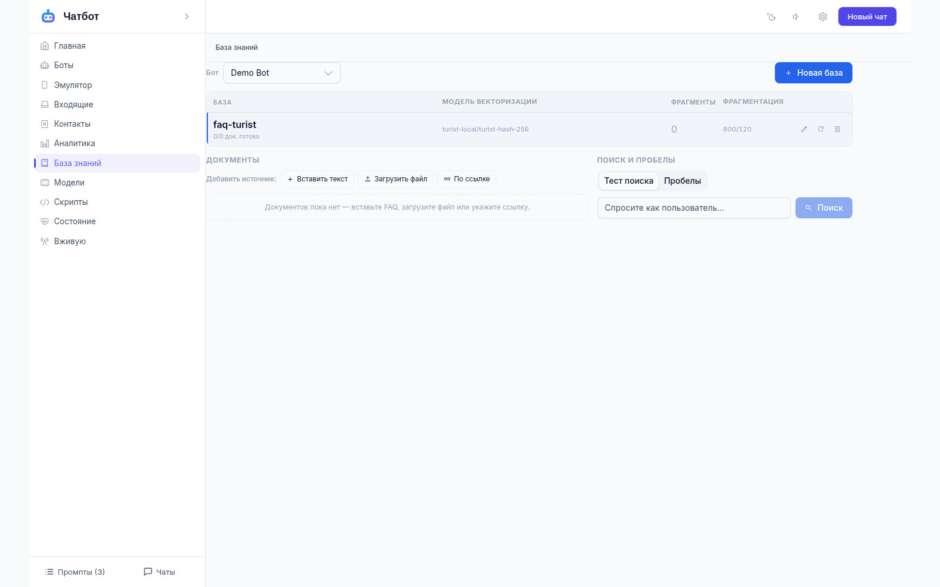Edit the faq-turist base with pencil icon

(x=804, y=129)
